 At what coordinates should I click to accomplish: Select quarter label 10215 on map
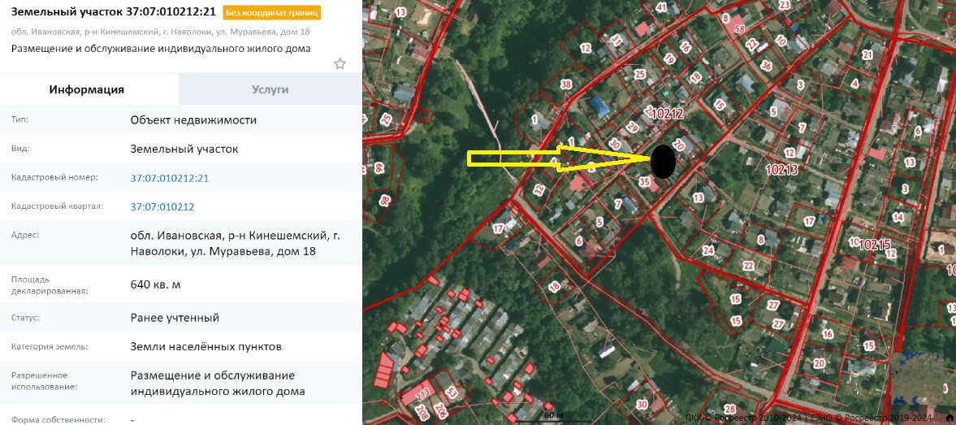tap(874, 245)
